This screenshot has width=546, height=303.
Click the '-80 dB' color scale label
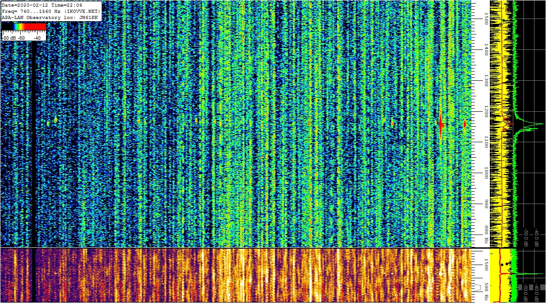(x=9, y=38)
